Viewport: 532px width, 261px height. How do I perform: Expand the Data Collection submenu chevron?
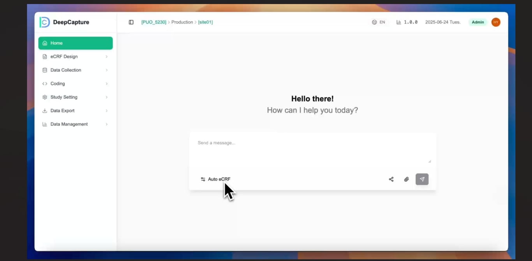(106, 70)
